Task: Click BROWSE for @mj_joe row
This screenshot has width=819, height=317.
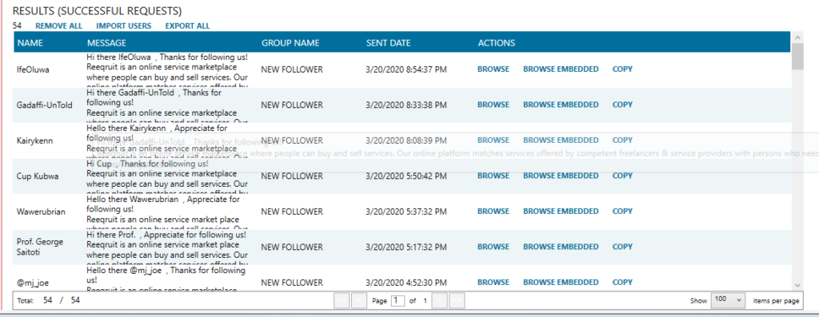Action: tap(493, 282)
